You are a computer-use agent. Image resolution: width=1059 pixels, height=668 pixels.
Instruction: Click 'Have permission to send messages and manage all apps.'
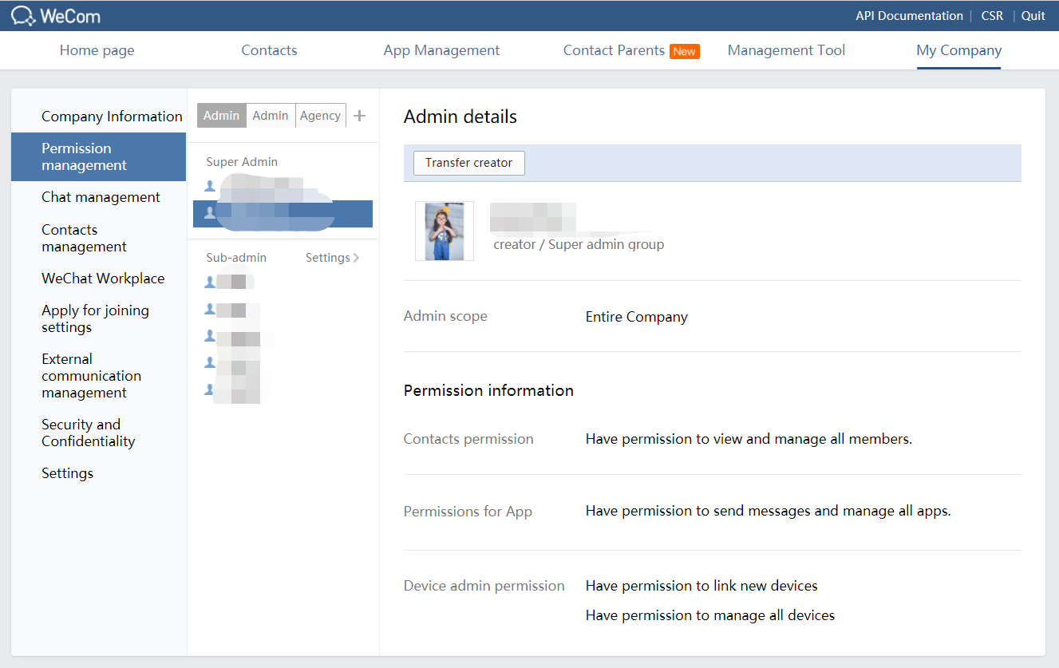click(769, 511)
